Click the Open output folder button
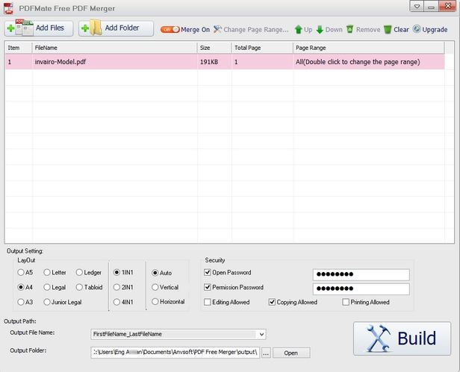Image resolution: width=460 pixels, height=372 pixels. (x=291, y=353)
